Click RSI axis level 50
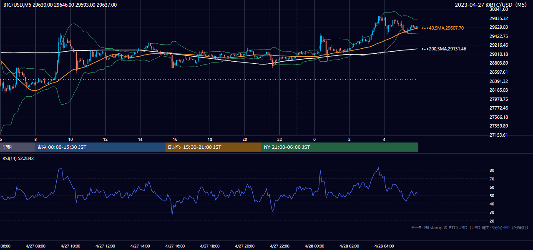This screenshot has height=250, width=533. point(492,195)
